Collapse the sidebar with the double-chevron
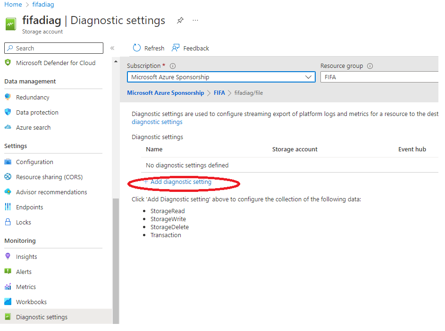445x331 pixels. coord(112,48)
